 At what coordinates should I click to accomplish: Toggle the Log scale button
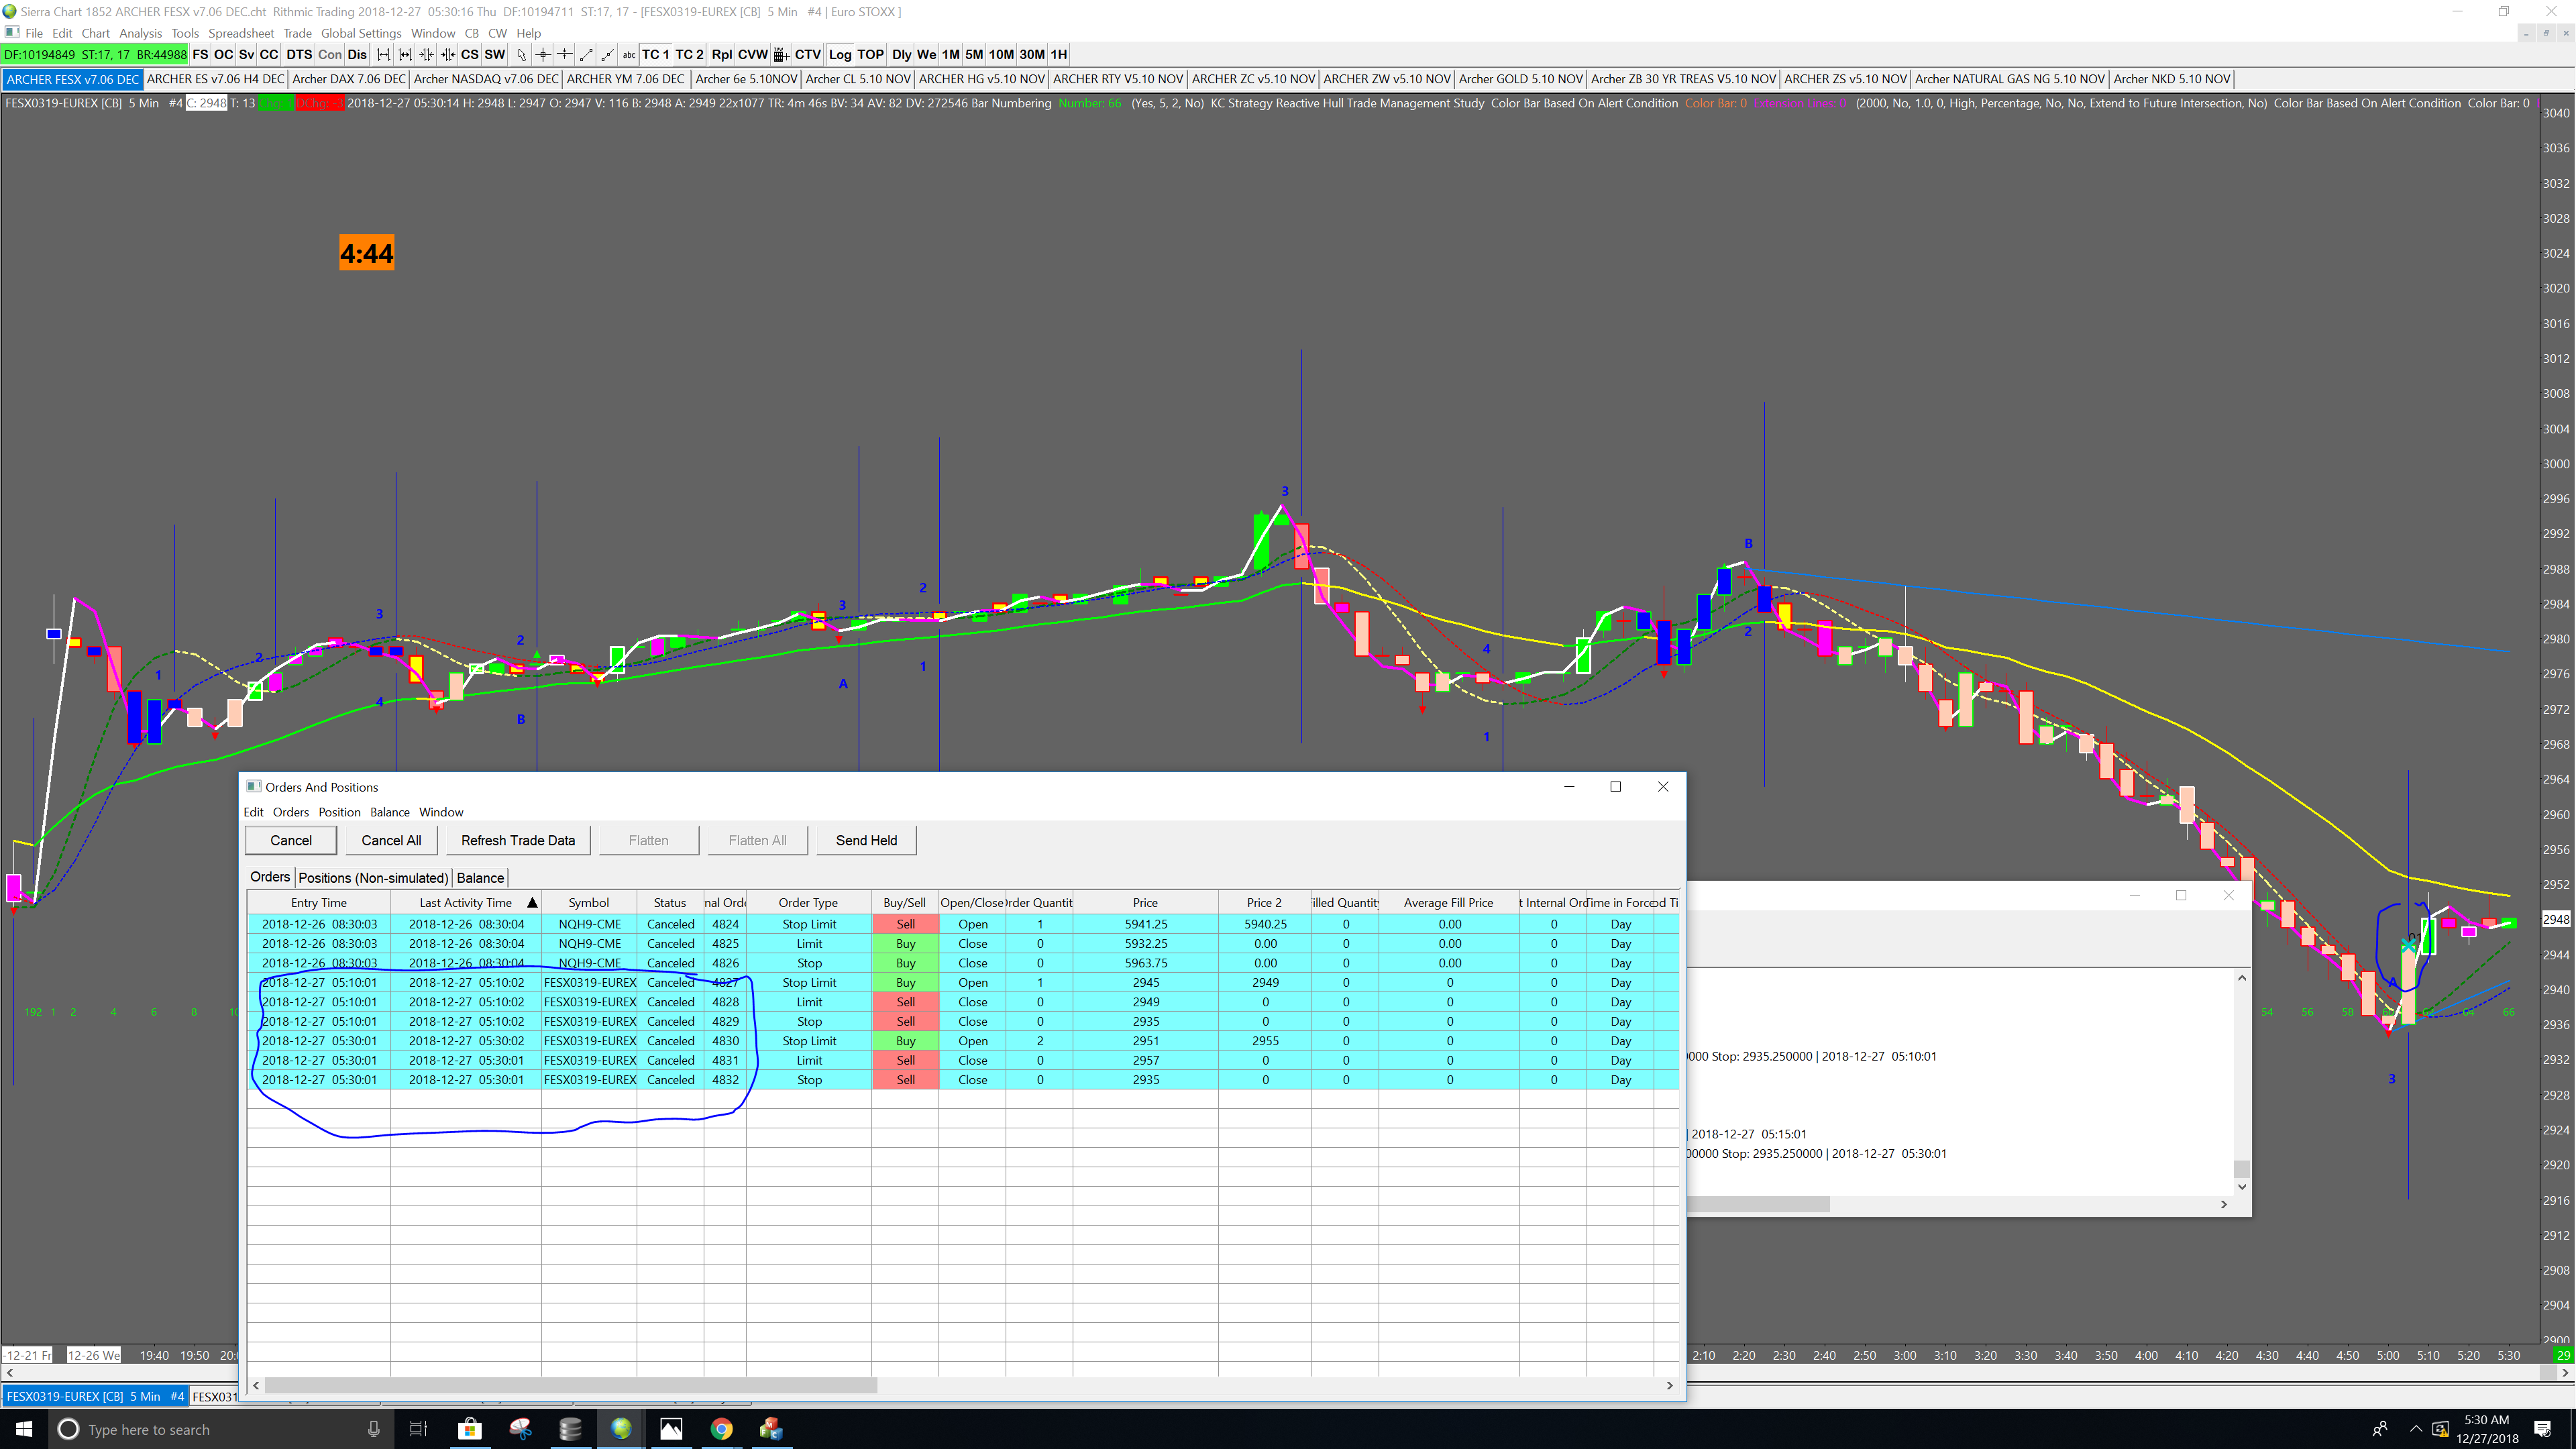click(840, 55)
